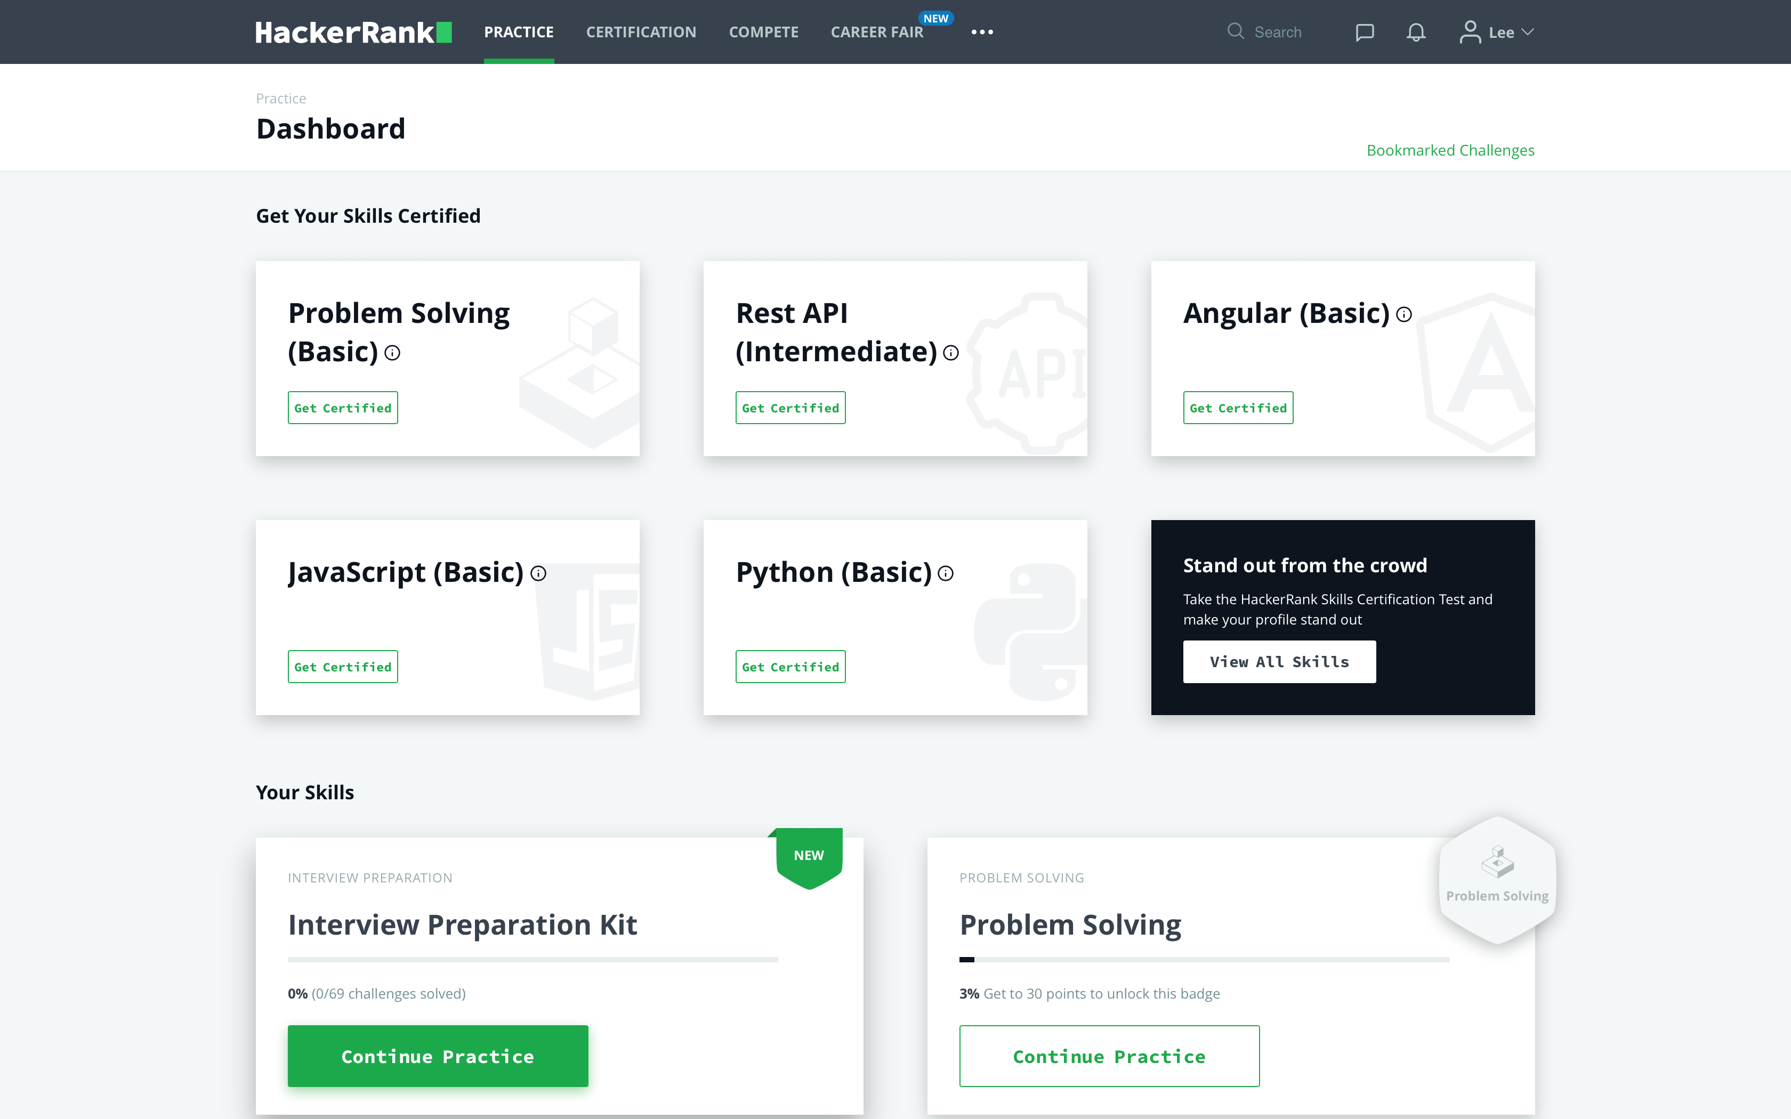1791x1119 pixels.
Task: Click the green NEW ribbon badge
Action: (809, 857)
